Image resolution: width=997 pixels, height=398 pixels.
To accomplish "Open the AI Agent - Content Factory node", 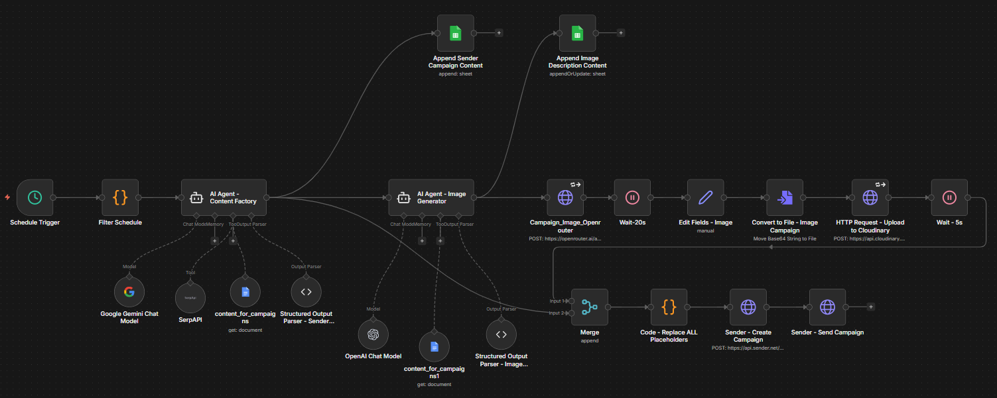I will (224, 197).
